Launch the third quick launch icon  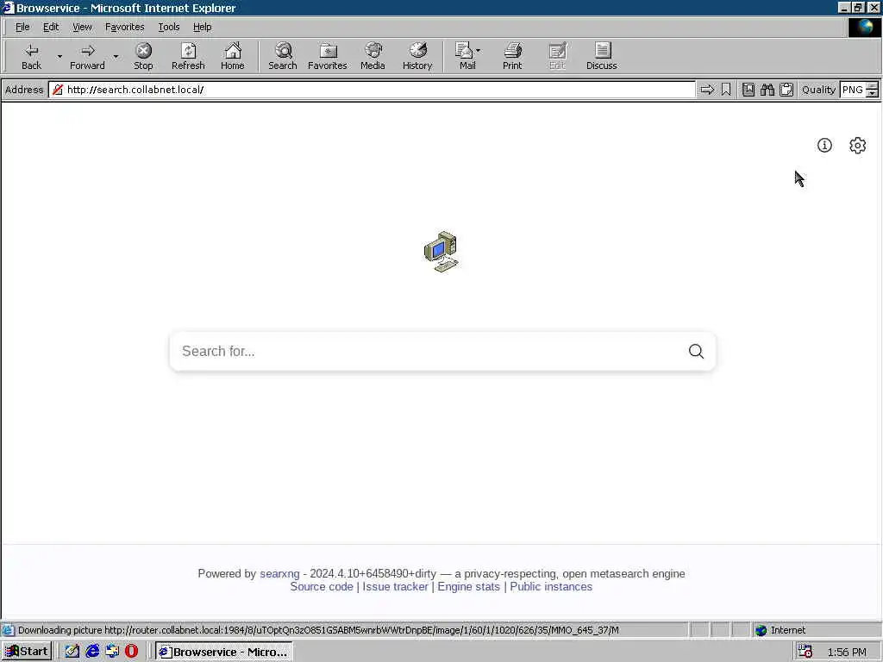click(111, 652)
